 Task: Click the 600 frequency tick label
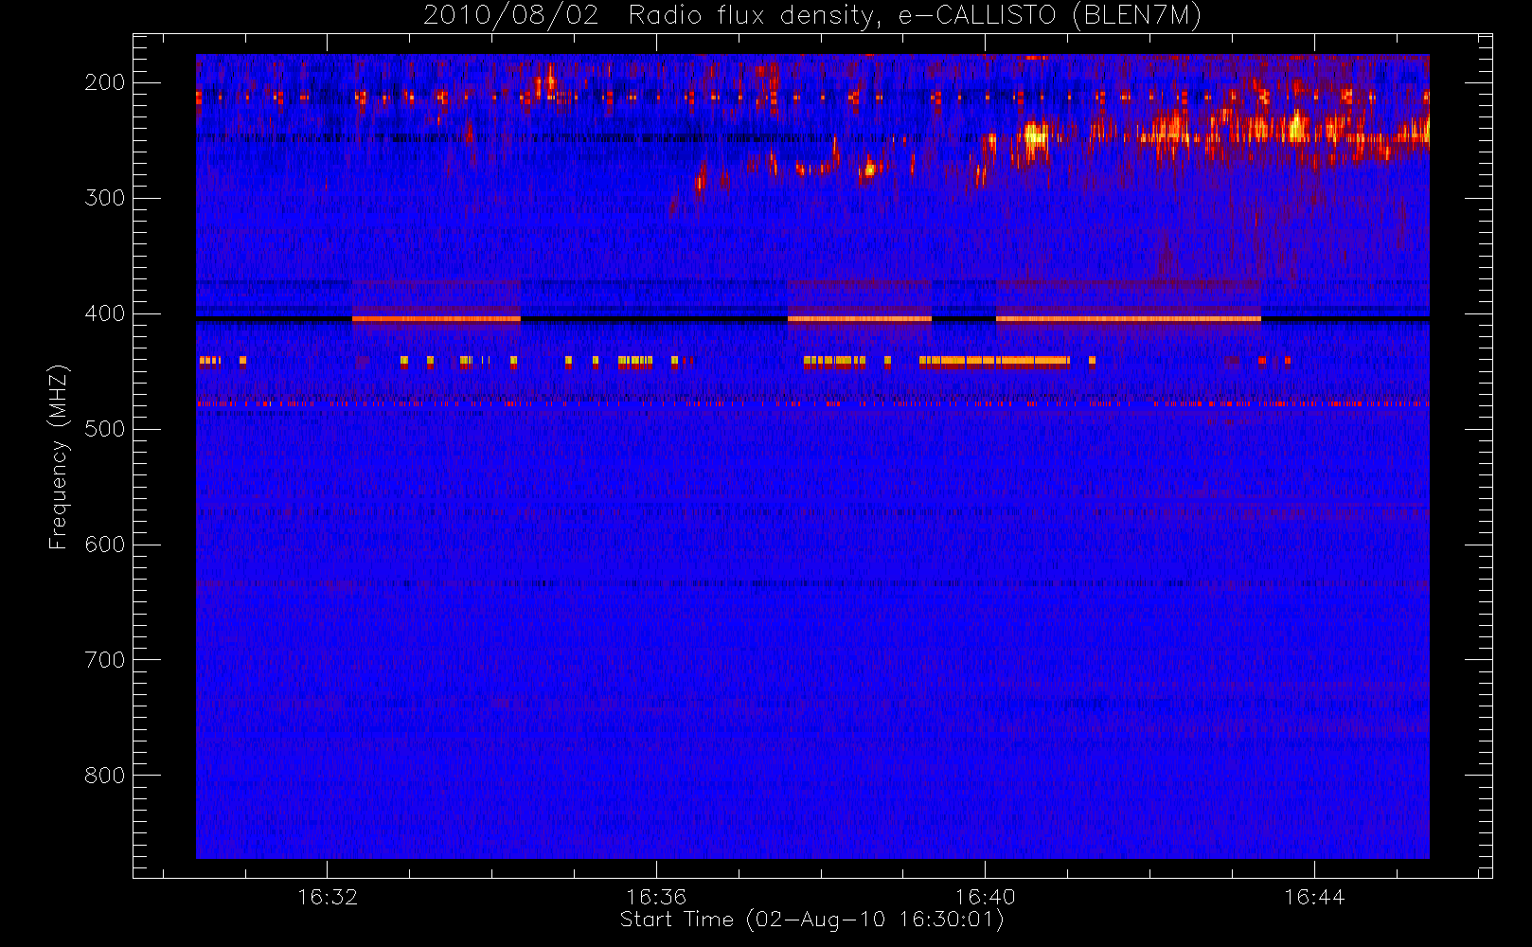tap(104, 545)
